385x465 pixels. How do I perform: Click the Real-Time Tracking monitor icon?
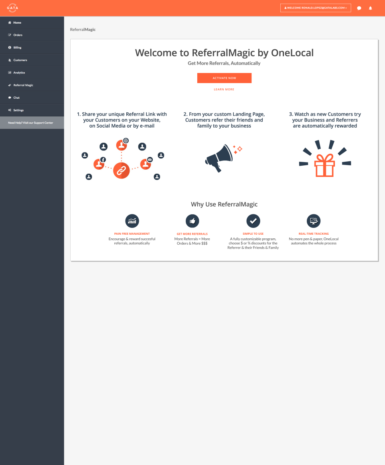pos(314,221)
